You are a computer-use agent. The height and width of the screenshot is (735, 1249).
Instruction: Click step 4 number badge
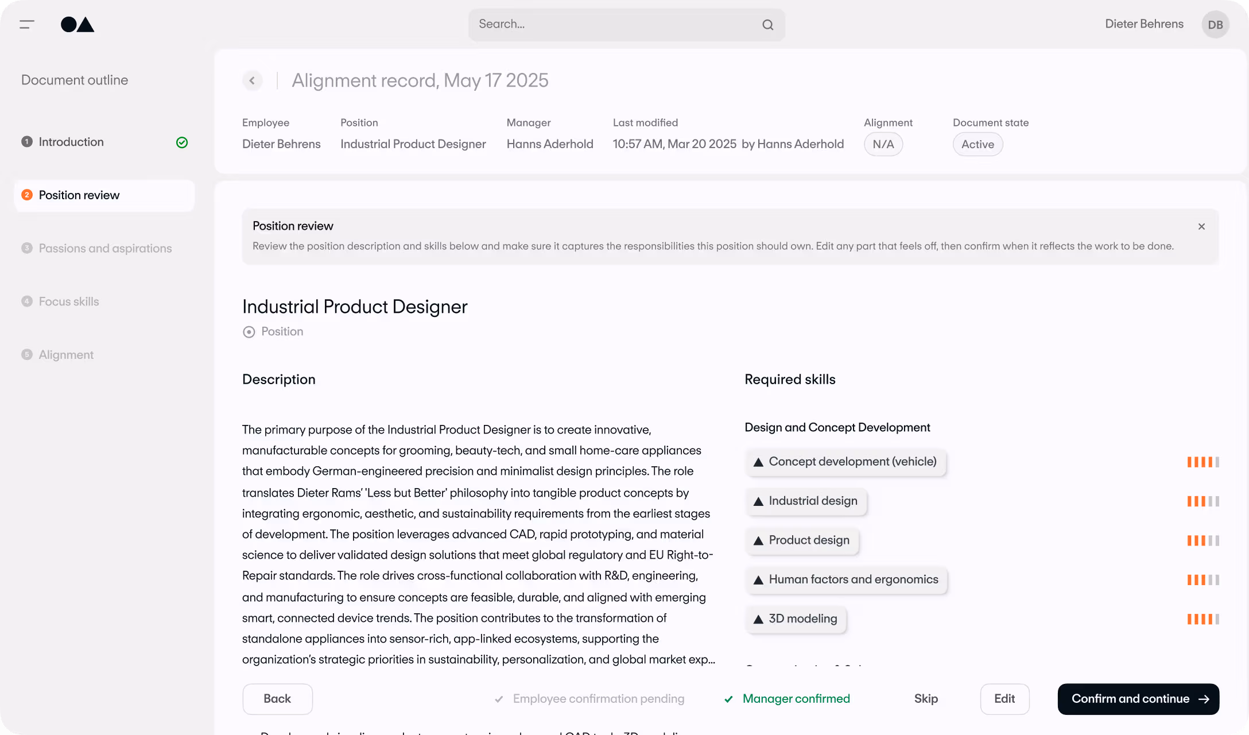pyautogui.click(x=27, y=301)
